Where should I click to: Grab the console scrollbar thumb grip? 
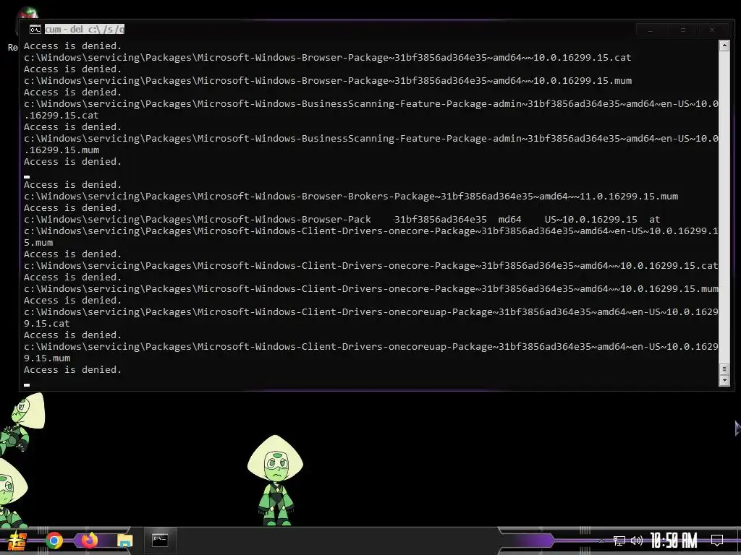click(x=724, y=369)
